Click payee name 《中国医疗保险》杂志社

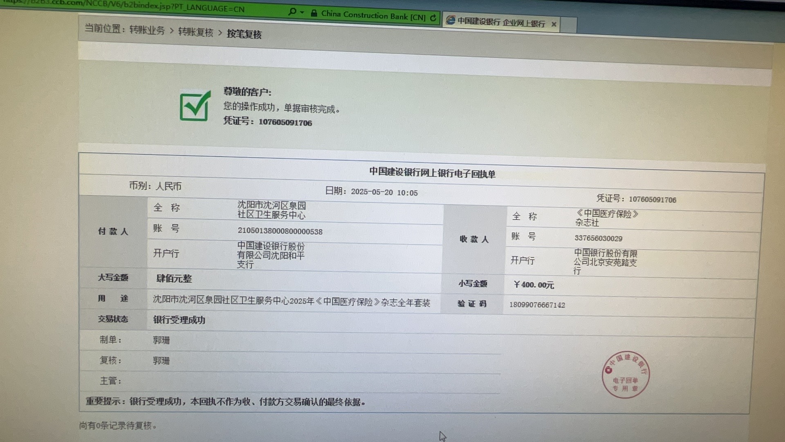[x=607, y=218]
